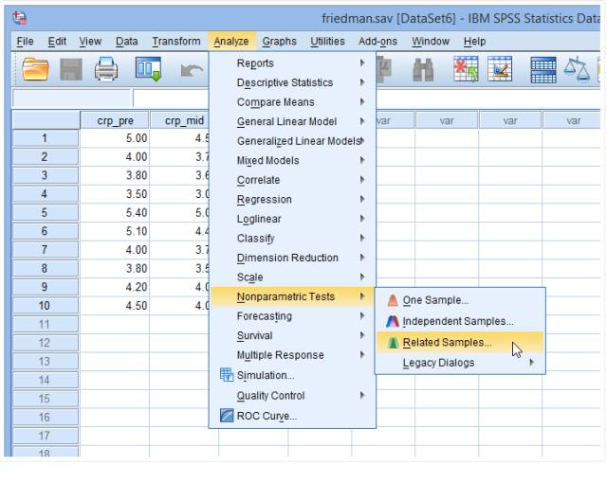This screenshot has height=483, width=607.
Task: Expand the Survival submenu
Action: coord(292,335)
